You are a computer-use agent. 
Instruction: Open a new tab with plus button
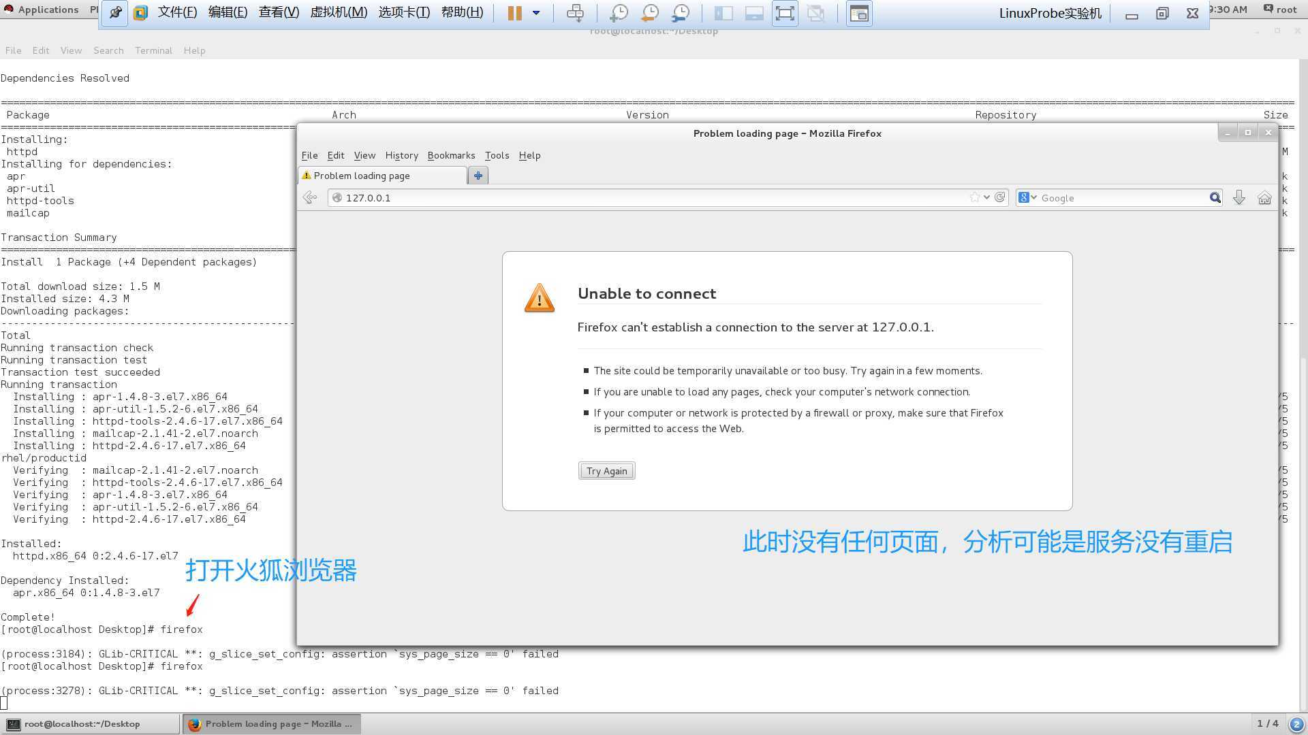coord(478,176)
